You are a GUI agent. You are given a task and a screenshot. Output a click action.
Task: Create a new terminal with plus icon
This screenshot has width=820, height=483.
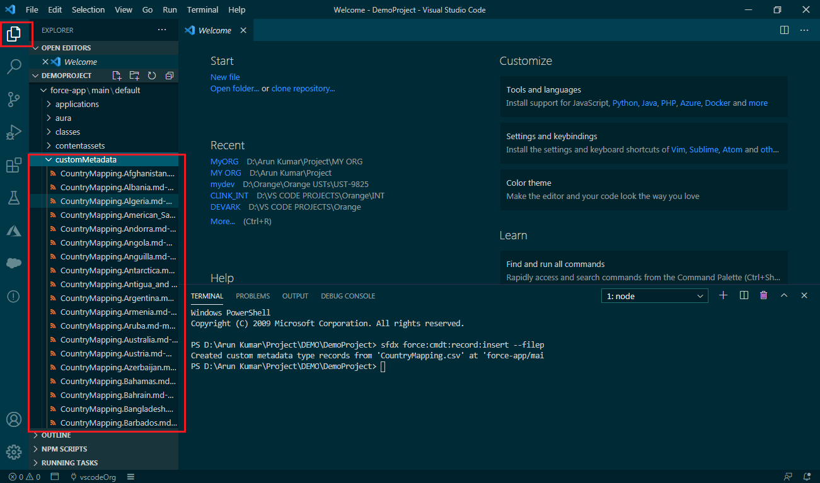pos(724,295)
